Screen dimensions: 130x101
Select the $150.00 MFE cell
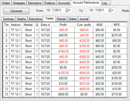[x=116, y=78]
